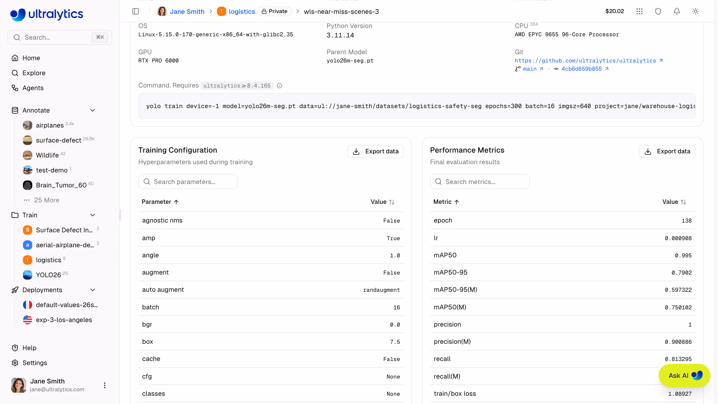Open user menu three-dots icon
Screen dimensions: 718x404
[x=105, y=385]
